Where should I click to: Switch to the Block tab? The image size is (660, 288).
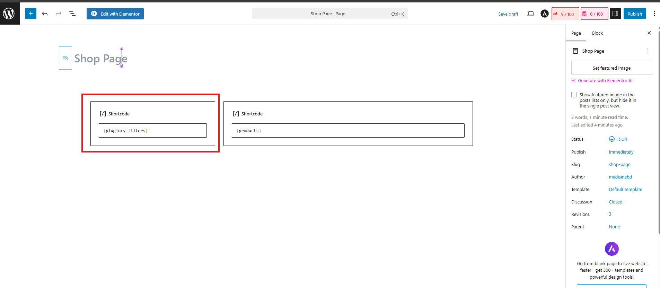pos(597,33)
